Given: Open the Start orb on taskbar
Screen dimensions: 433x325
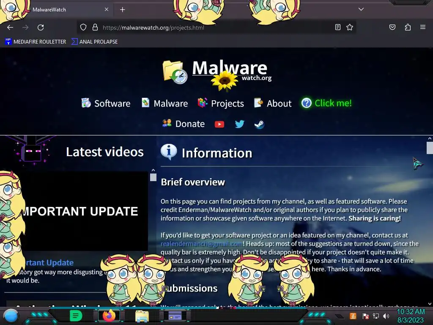Looking at the screenshot, I should tap(11, 316).
